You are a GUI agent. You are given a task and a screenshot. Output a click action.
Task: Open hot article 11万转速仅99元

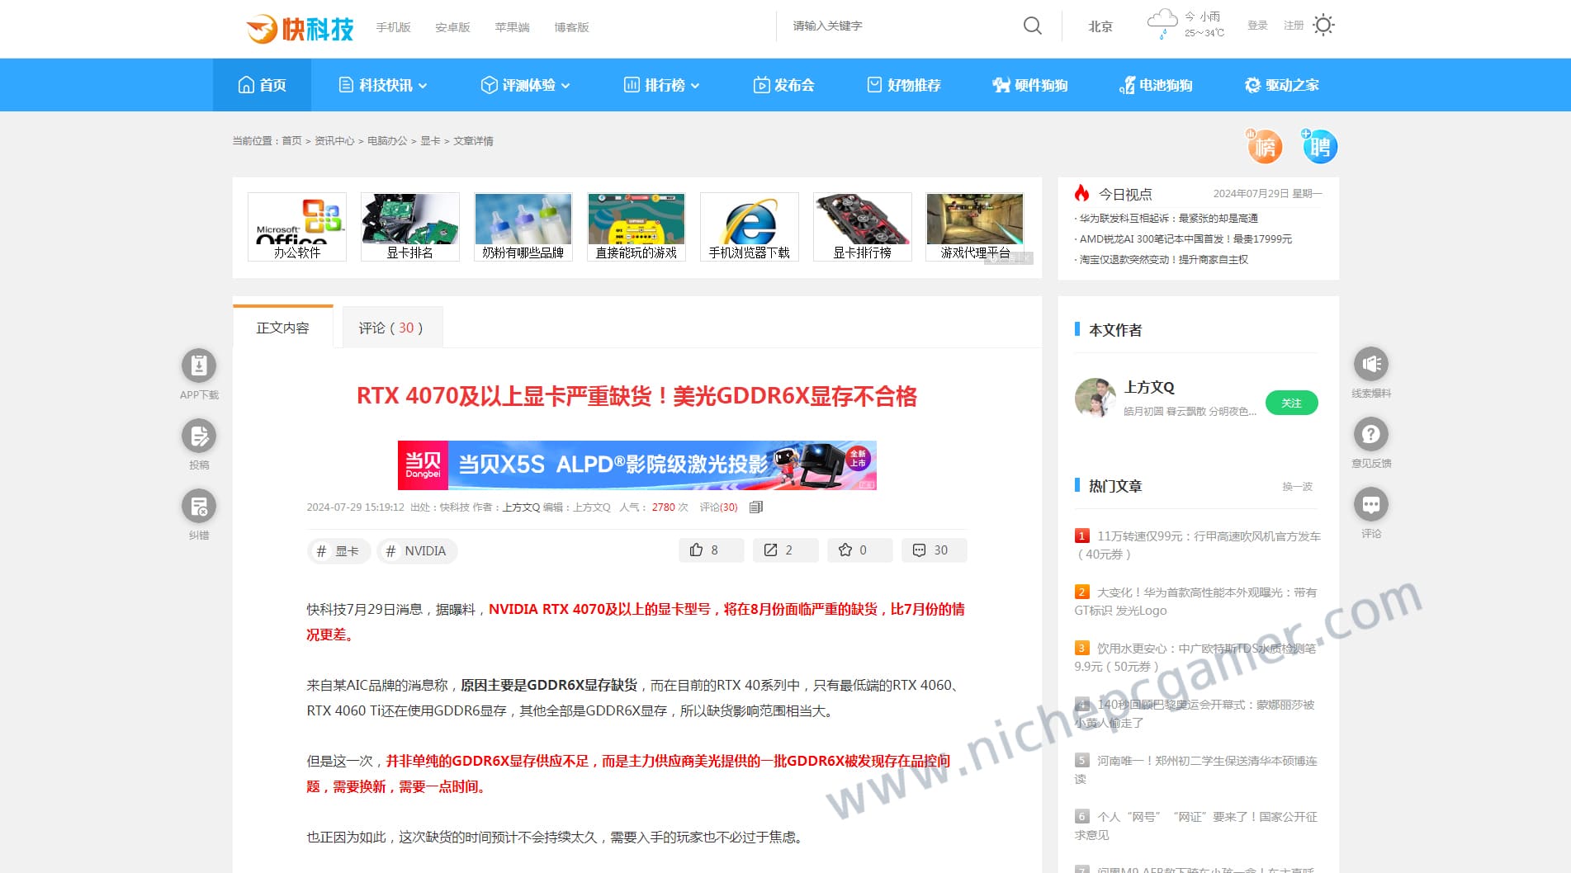click(1198, 545)
